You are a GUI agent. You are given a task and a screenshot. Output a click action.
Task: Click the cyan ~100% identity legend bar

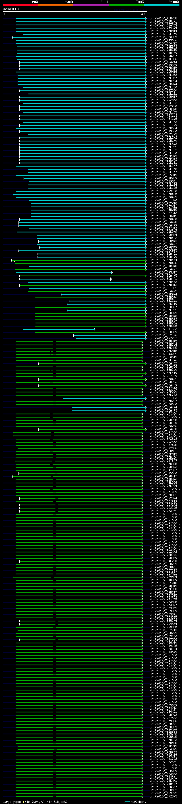(162, 5)
